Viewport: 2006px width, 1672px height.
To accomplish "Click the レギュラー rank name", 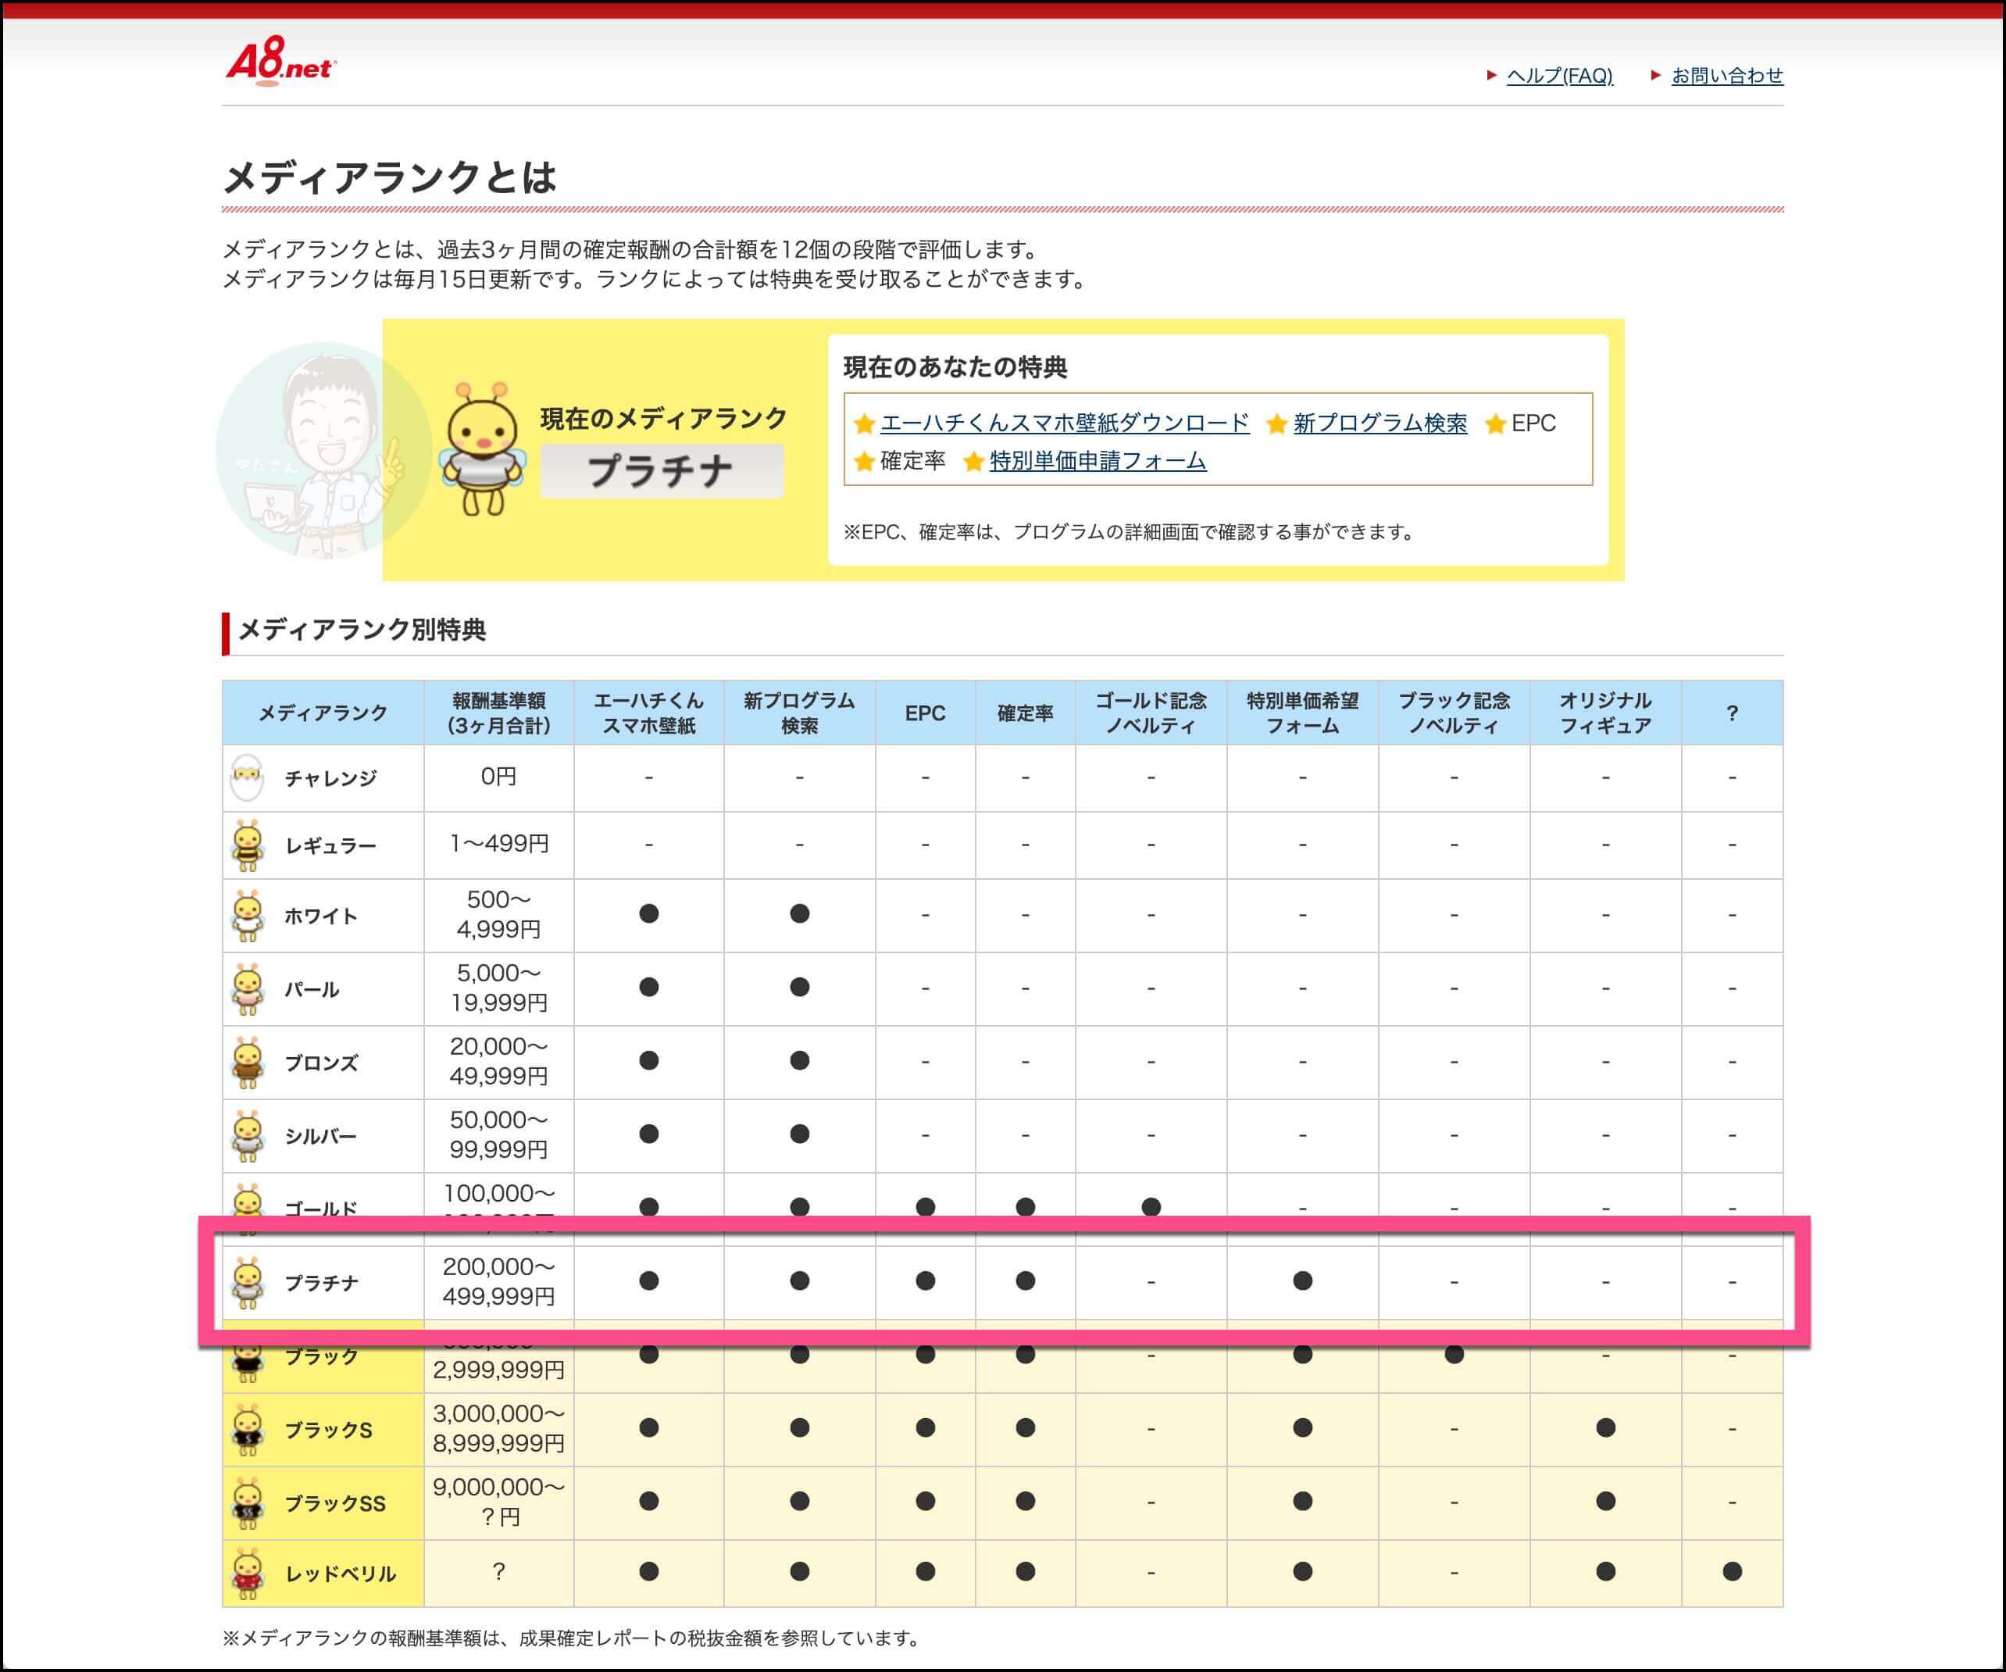I will pos(330,845).
